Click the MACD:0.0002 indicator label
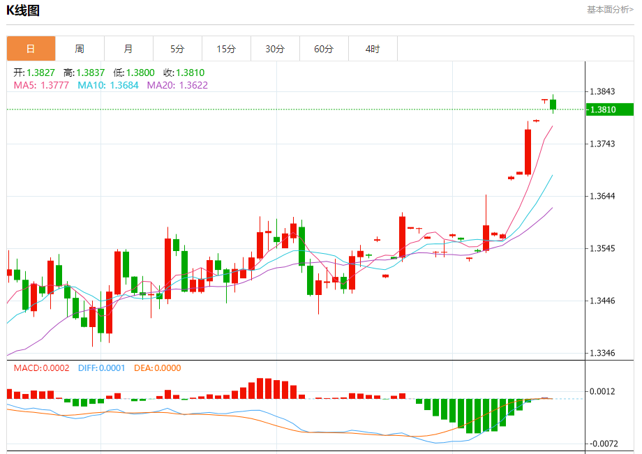The width and height of the screenshot is (642, 454). point(41,368)
